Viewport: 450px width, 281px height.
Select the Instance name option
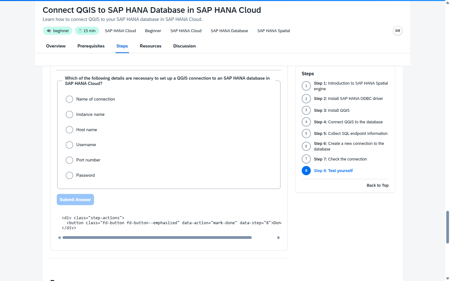tap(69, 115)
